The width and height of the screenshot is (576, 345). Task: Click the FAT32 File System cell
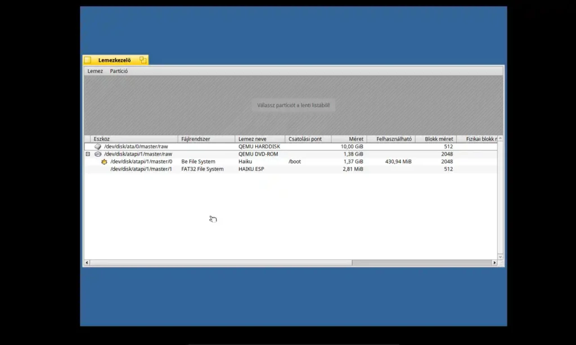pos(202,169)
